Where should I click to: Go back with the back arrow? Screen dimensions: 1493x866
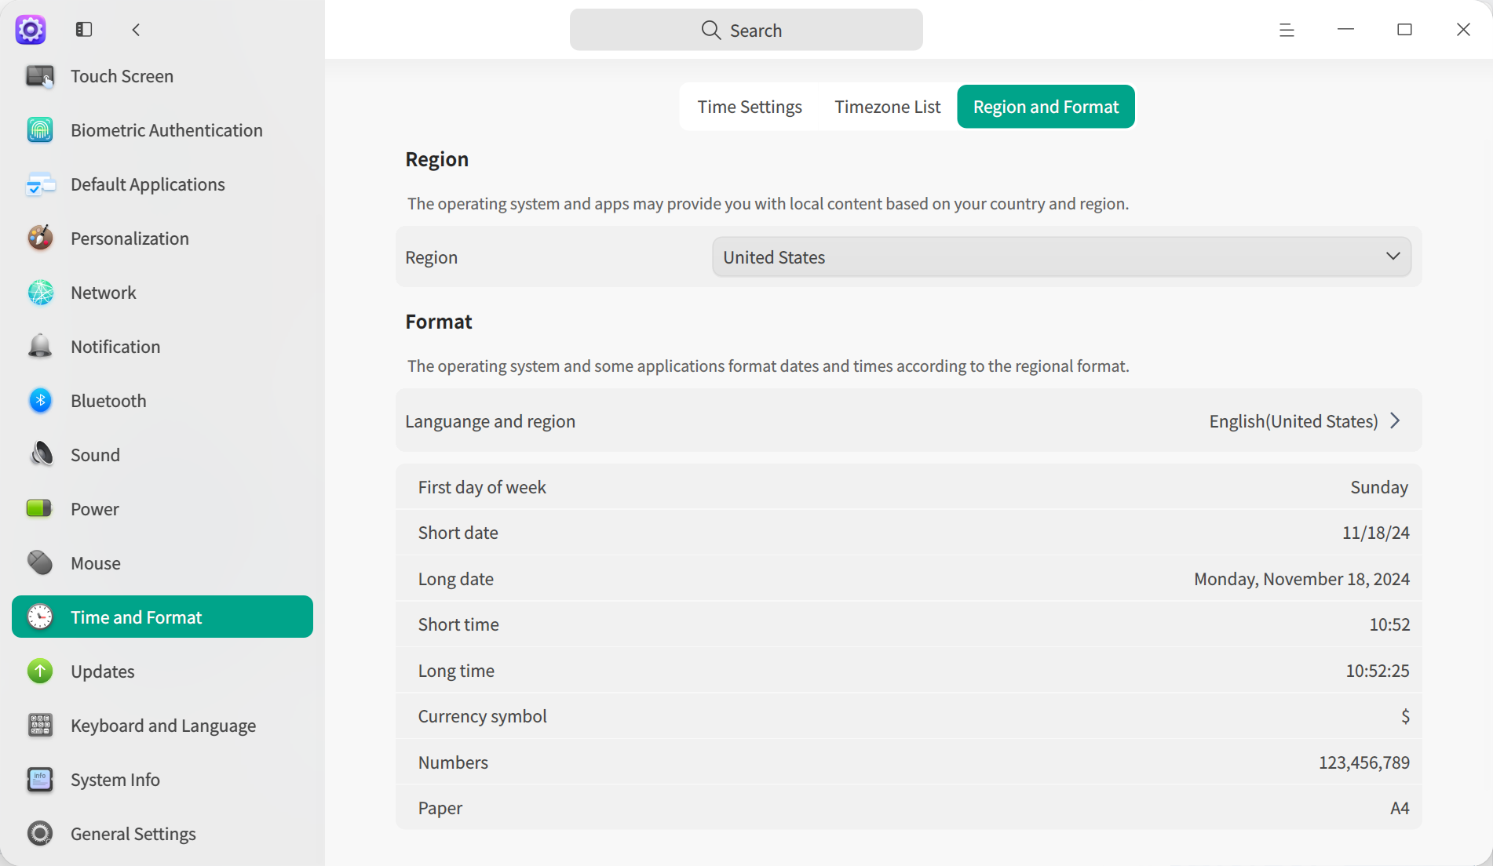pyautogui.click(x=136, y=30)
